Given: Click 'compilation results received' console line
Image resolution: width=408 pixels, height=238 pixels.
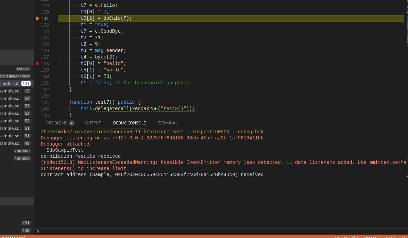Looking at the screenshot, I should pos(81,156).
